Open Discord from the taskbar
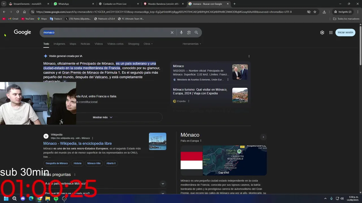This screenshot has width=362, height=203. [23, 198]
